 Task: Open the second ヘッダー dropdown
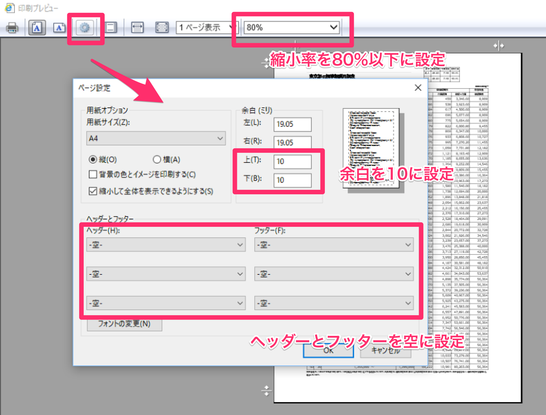[166, 274]
